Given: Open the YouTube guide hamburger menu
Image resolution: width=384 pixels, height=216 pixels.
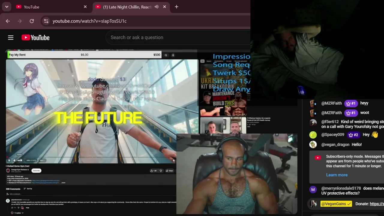Looking at the screenshot, I should [10, 37].
